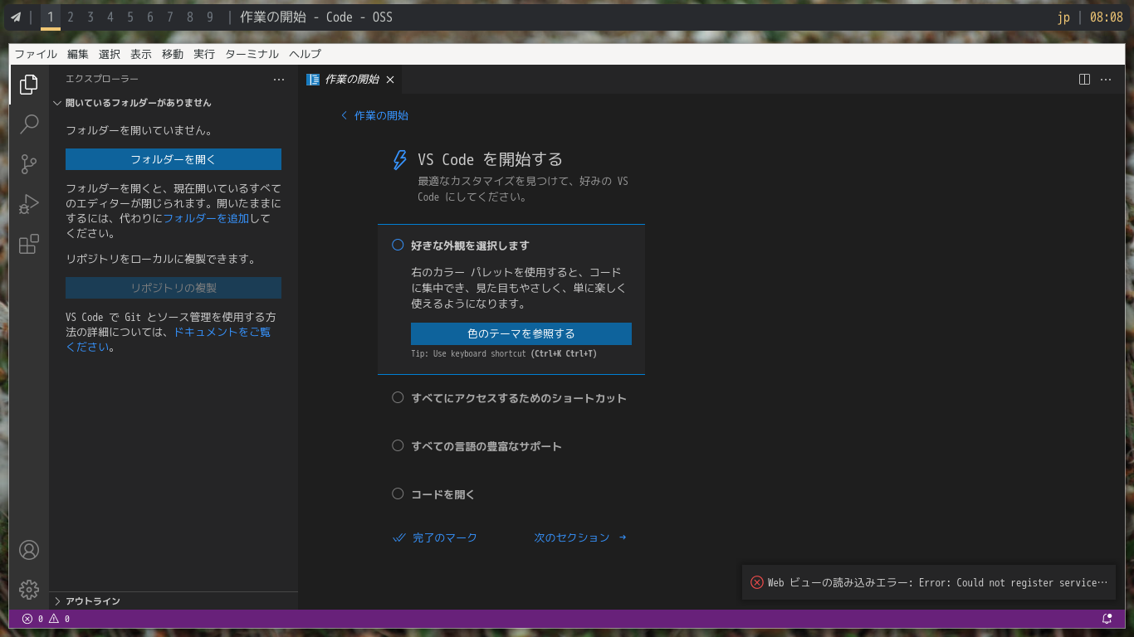
Task: Click the errors and warnings status indicator
Action: coord(46,619)
